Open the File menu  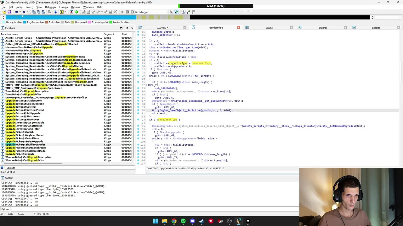[3, 7]
